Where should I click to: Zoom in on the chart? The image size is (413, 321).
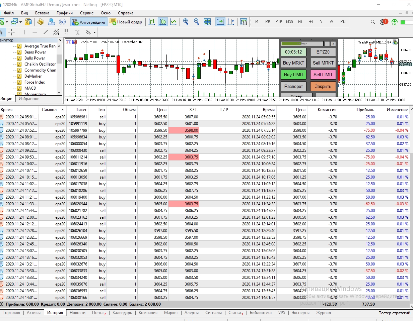coord(186,22)
